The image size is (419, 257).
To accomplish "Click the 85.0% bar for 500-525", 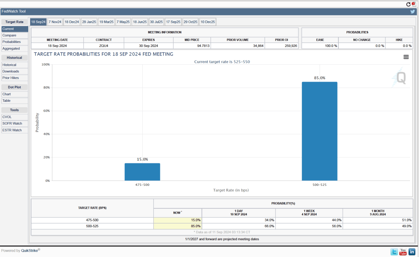I will point(320,131).
